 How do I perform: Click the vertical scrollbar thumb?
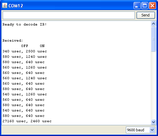coord(153,39)
